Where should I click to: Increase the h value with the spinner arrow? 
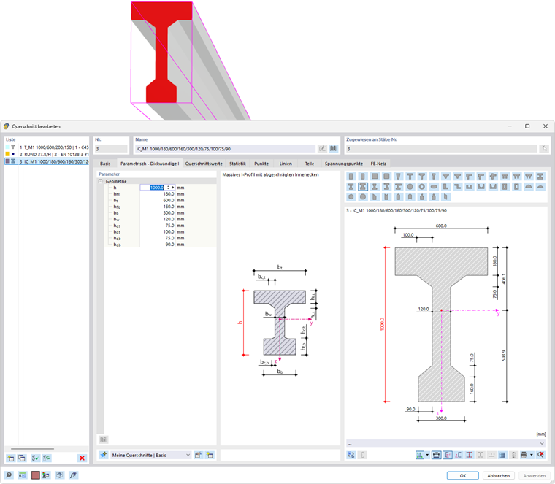click(169, 186)
